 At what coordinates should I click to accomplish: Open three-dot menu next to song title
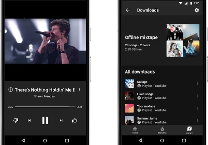pos(79,90)
